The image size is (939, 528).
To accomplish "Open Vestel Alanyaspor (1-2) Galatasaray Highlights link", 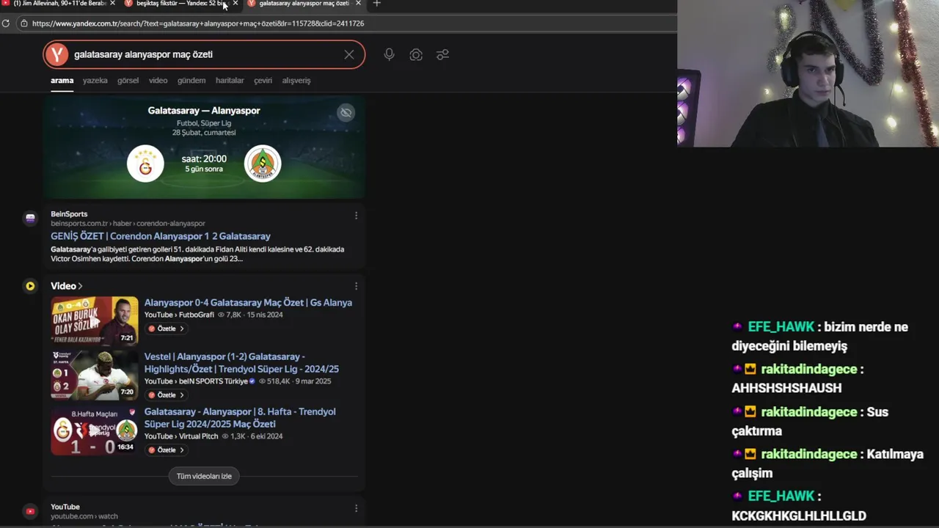I will pyautogui.click(x=241, y=363).
